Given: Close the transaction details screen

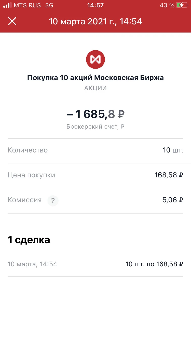Looking at the screenshot, I should click(12, 21).
